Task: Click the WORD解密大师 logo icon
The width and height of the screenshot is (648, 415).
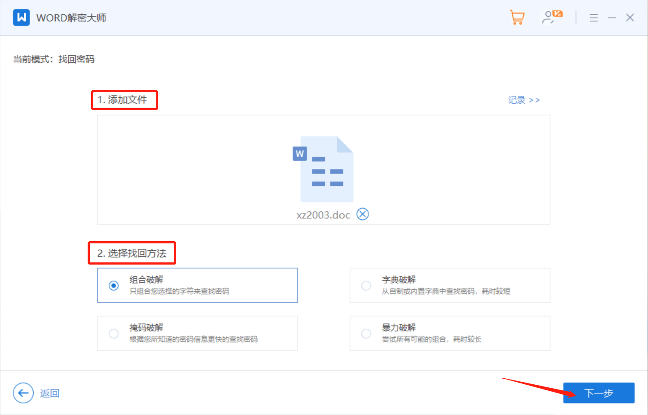Action: (x=21, y=18)
